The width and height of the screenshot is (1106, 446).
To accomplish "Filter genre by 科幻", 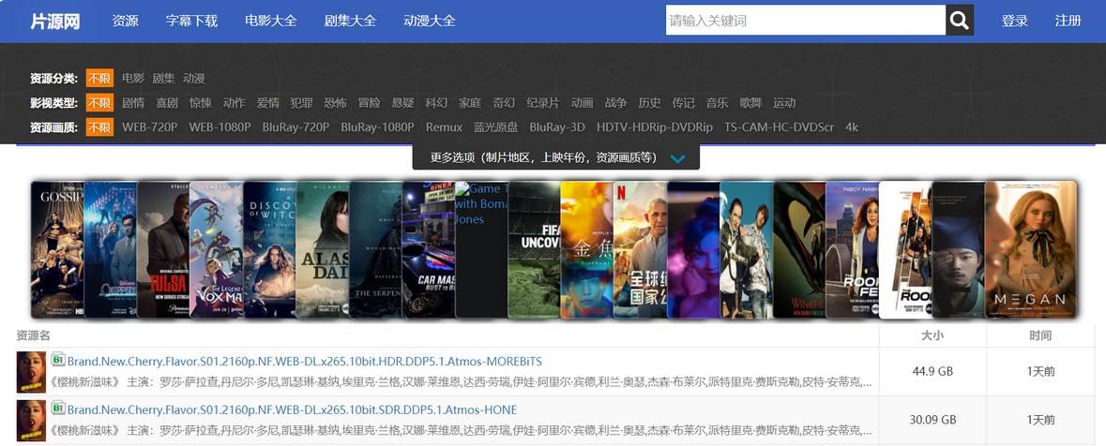I will coord(436,103).
